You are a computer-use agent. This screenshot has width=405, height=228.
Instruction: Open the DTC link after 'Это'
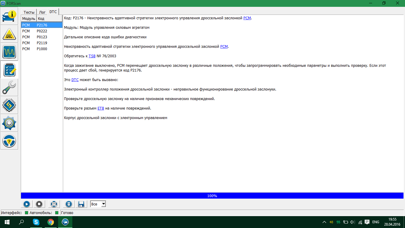(x=75, y=80)
